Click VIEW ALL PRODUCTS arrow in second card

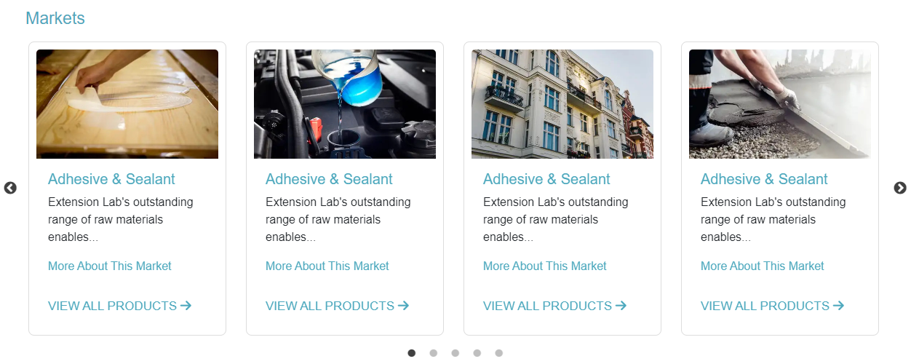point(404,306)
